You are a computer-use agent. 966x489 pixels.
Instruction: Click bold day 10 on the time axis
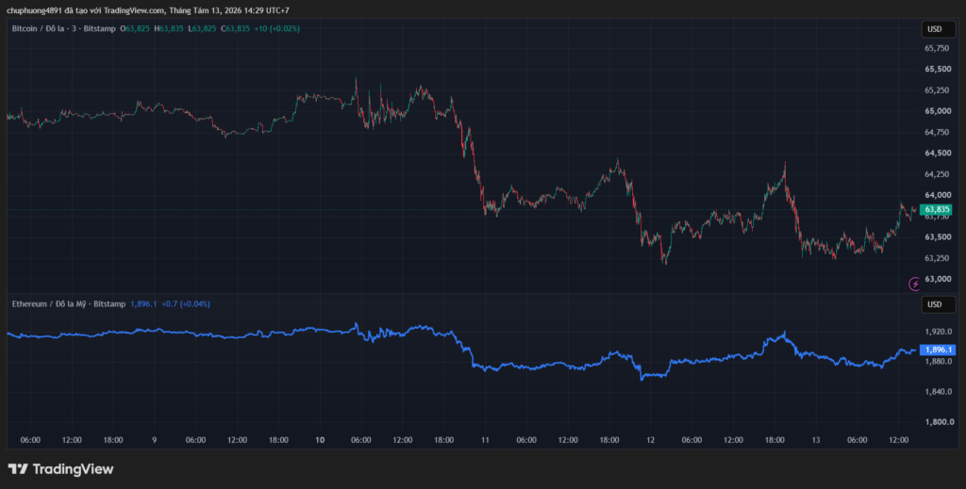(320, 440)
